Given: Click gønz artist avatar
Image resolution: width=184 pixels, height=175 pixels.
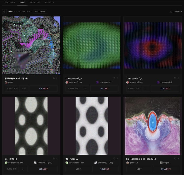Looking at the screenshot, I should (6, 82).
